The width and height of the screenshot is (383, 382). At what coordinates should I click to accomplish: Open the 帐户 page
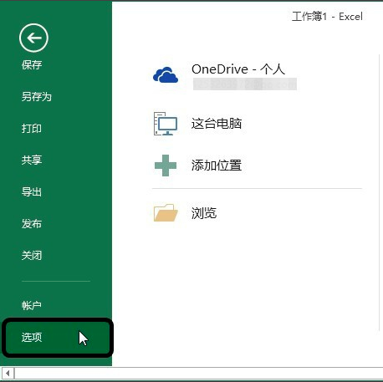32,306
